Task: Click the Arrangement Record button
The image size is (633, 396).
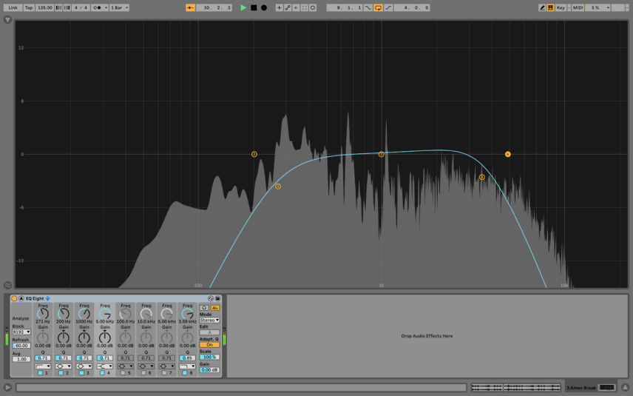Action: click(x=264, y=7)
